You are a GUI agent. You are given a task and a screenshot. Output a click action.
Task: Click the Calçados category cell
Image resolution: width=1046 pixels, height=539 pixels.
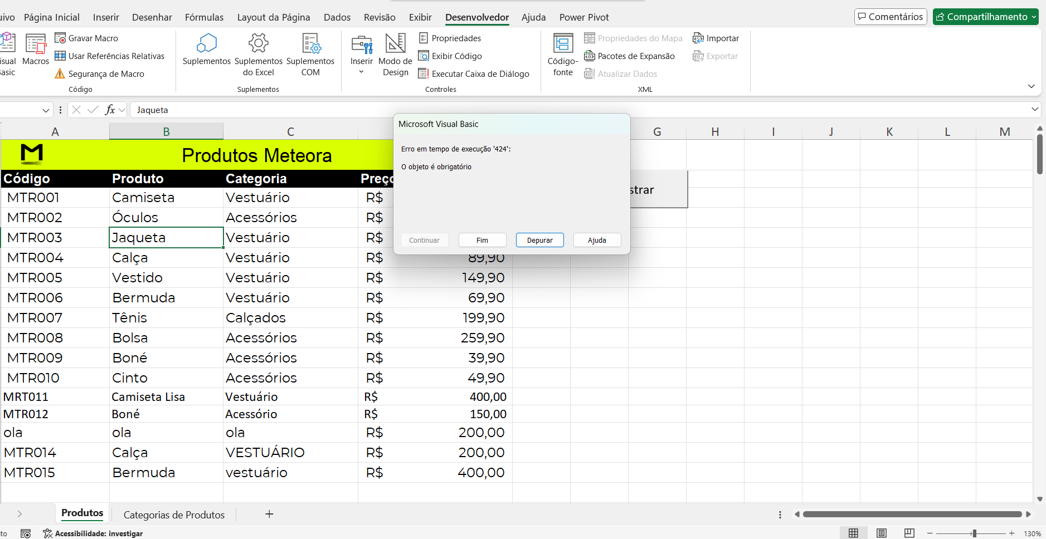290,317
